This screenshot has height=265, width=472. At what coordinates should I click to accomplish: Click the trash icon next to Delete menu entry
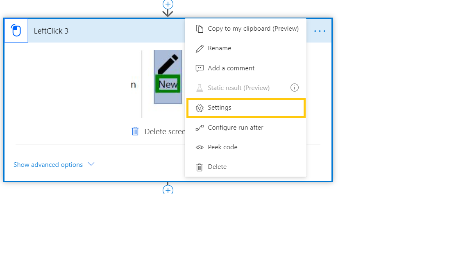point(200,166)
